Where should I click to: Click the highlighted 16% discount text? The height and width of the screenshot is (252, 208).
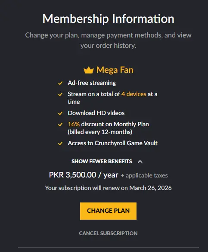74,124
